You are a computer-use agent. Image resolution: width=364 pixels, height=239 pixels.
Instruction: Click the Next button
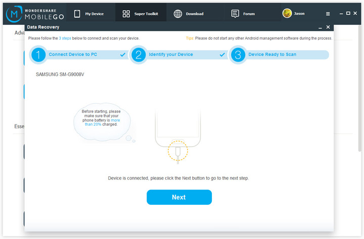pyautogui.click(x=179, y=197)
